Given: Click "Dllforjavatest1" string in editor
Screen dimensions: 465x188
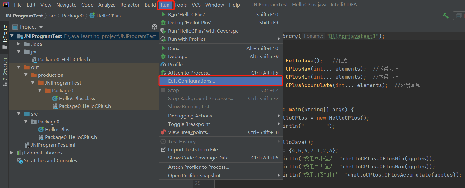Looking at the screenshot, I should pyautogui.click(x=353, y=36).
